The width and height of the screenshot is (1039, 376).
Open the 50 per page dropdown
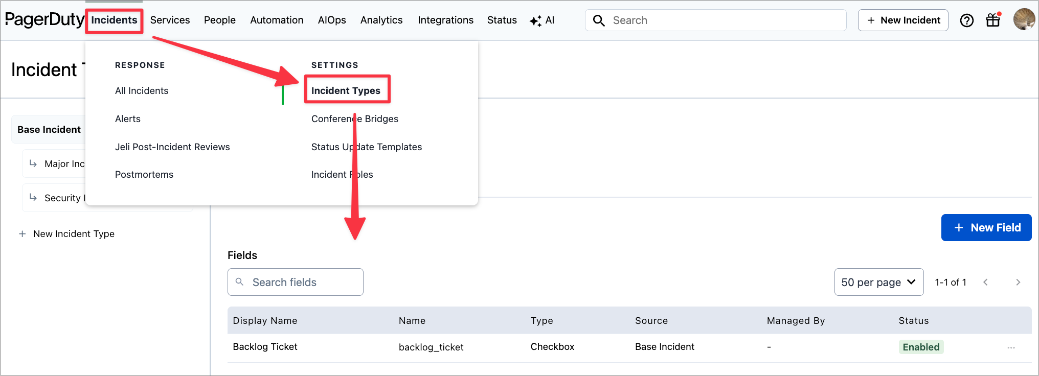pyautogui.click(x=879, y=282)
